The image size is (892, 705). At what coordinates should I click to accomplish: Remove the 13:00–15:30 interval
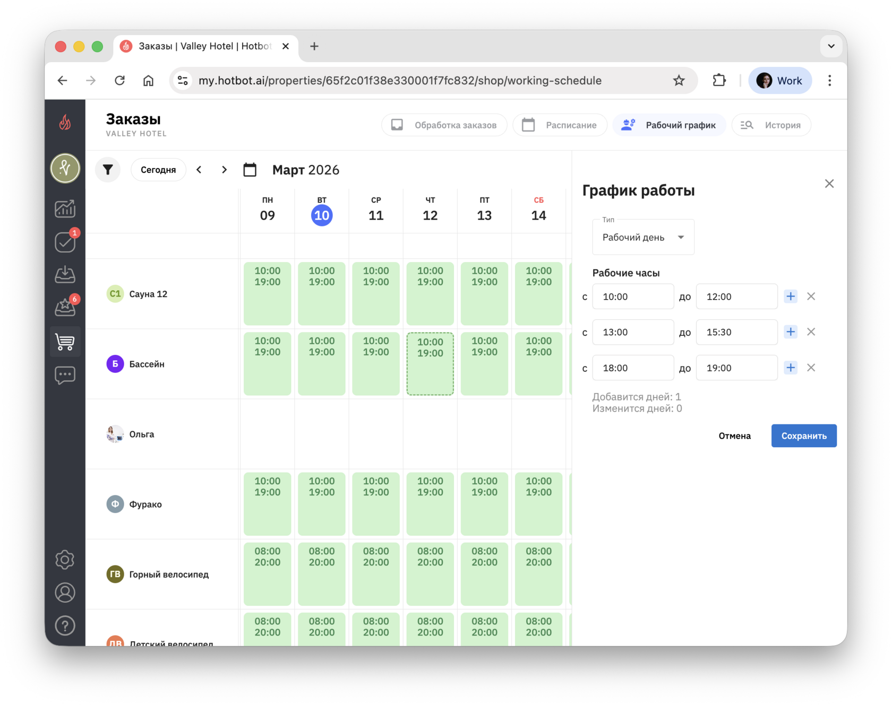click(811, 332)
